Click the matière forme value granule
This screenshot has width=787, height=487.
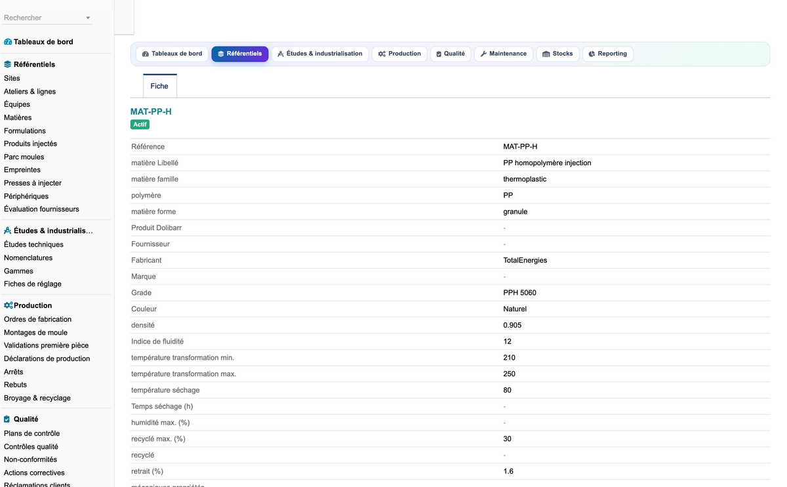point(515,212)
